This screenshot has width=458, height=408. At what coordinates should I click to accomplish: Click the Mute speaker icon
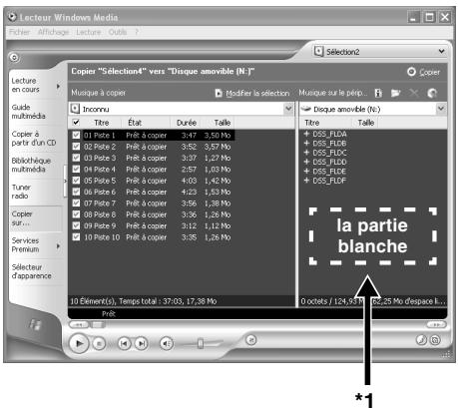(167, 343)
